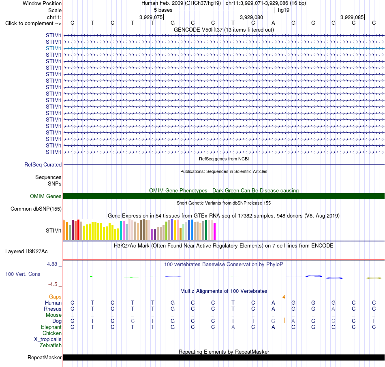Screen dimensions: 385x367
Task: Click the 100 Vert. Cons label
Action: [23, 274]
